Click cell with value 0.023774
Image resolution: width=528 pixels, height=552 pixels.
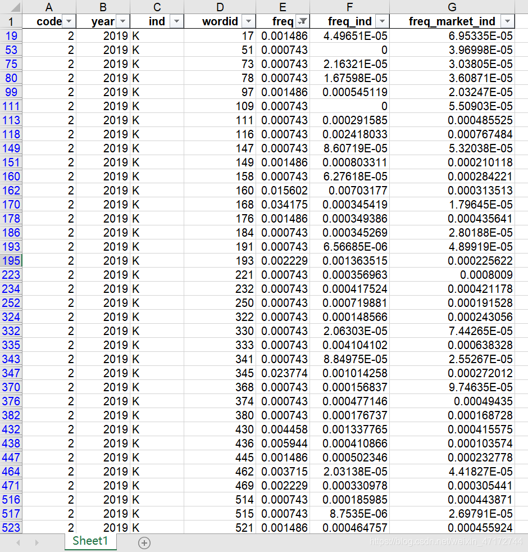pyautogui.click(x=283, y=373)
